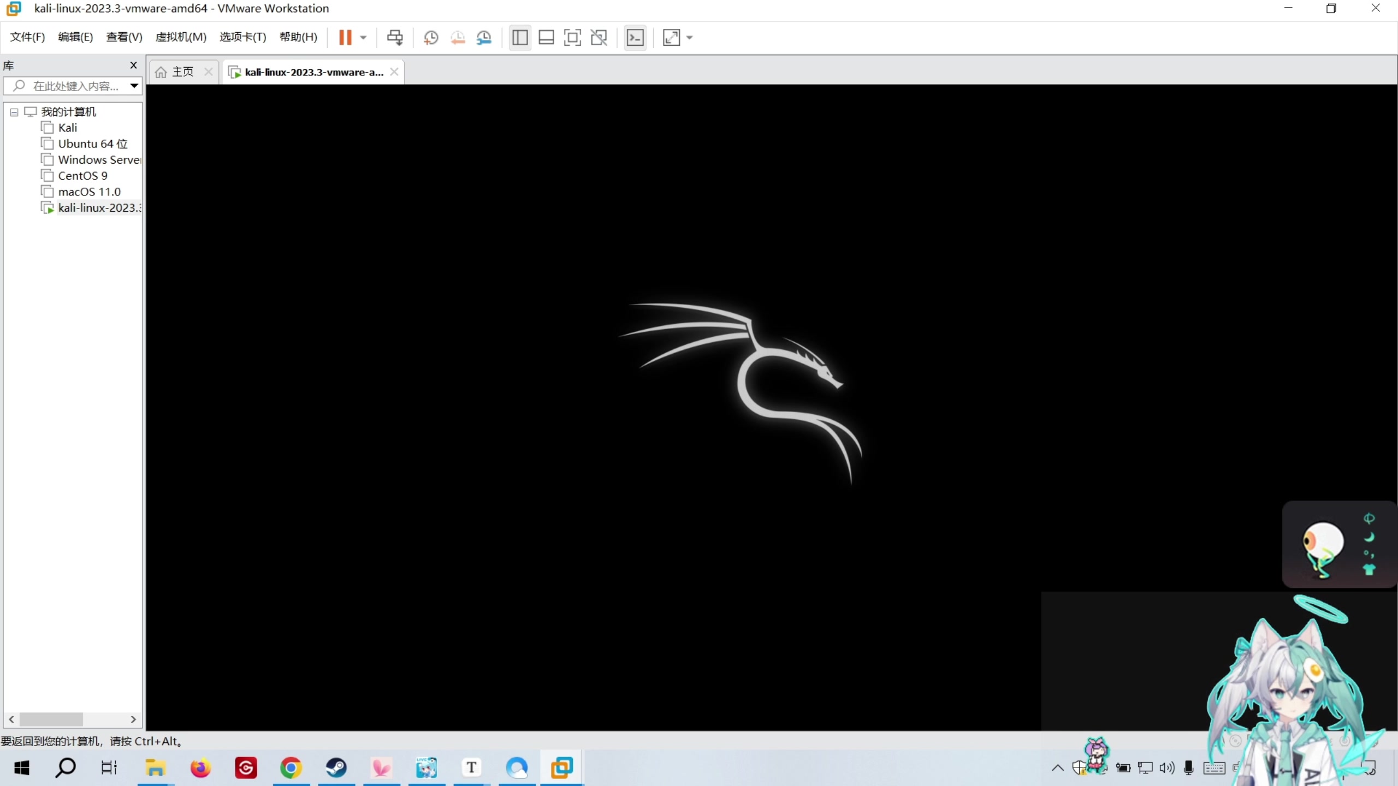Viewport: 1398px width, 786px height.
Task: Open the power options dropdown arrow
Action: click(x=363, y=37)
